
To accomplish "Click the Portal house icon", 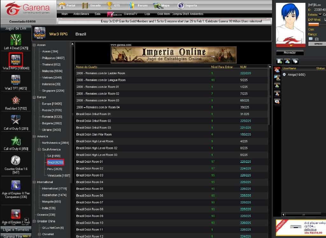I will tap(62, 5).
